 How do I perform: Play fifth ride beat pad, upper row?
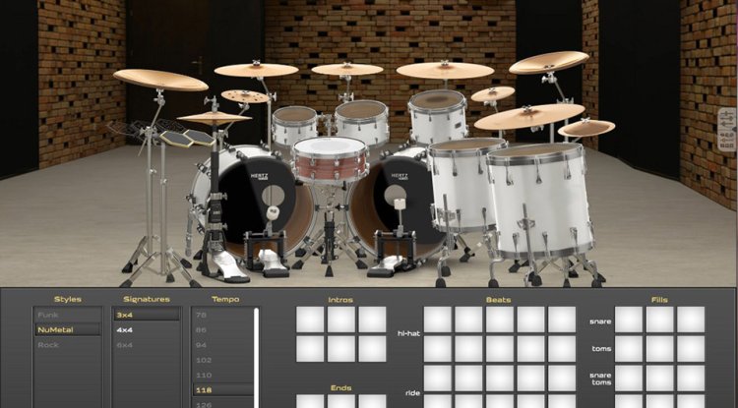[562, 379]
